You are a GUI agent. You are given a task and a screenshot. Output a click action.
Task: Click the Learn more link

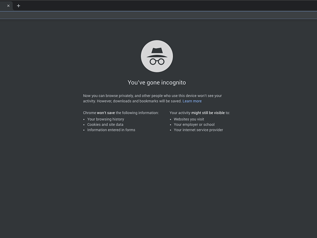192,101
